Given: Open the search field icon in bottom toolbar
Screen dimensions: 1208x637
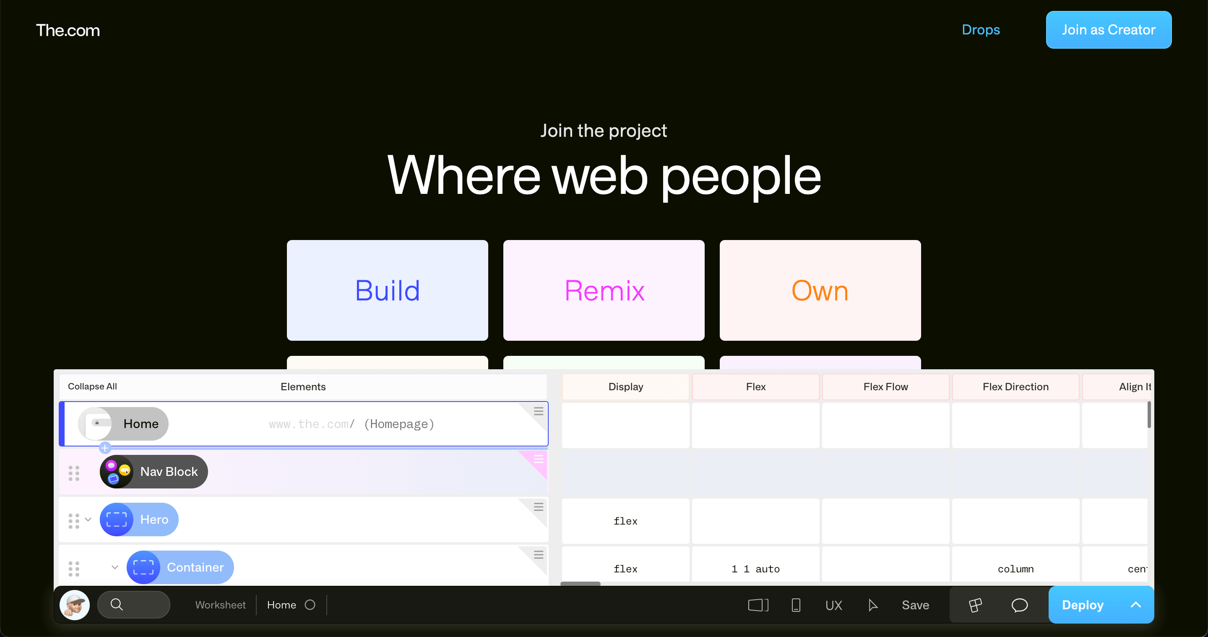Looking at the screenshot, I should (x=116, y=605).
